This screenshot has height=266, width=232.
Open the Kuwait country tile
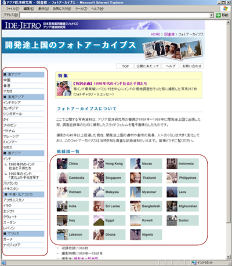(x=146, y=220)
